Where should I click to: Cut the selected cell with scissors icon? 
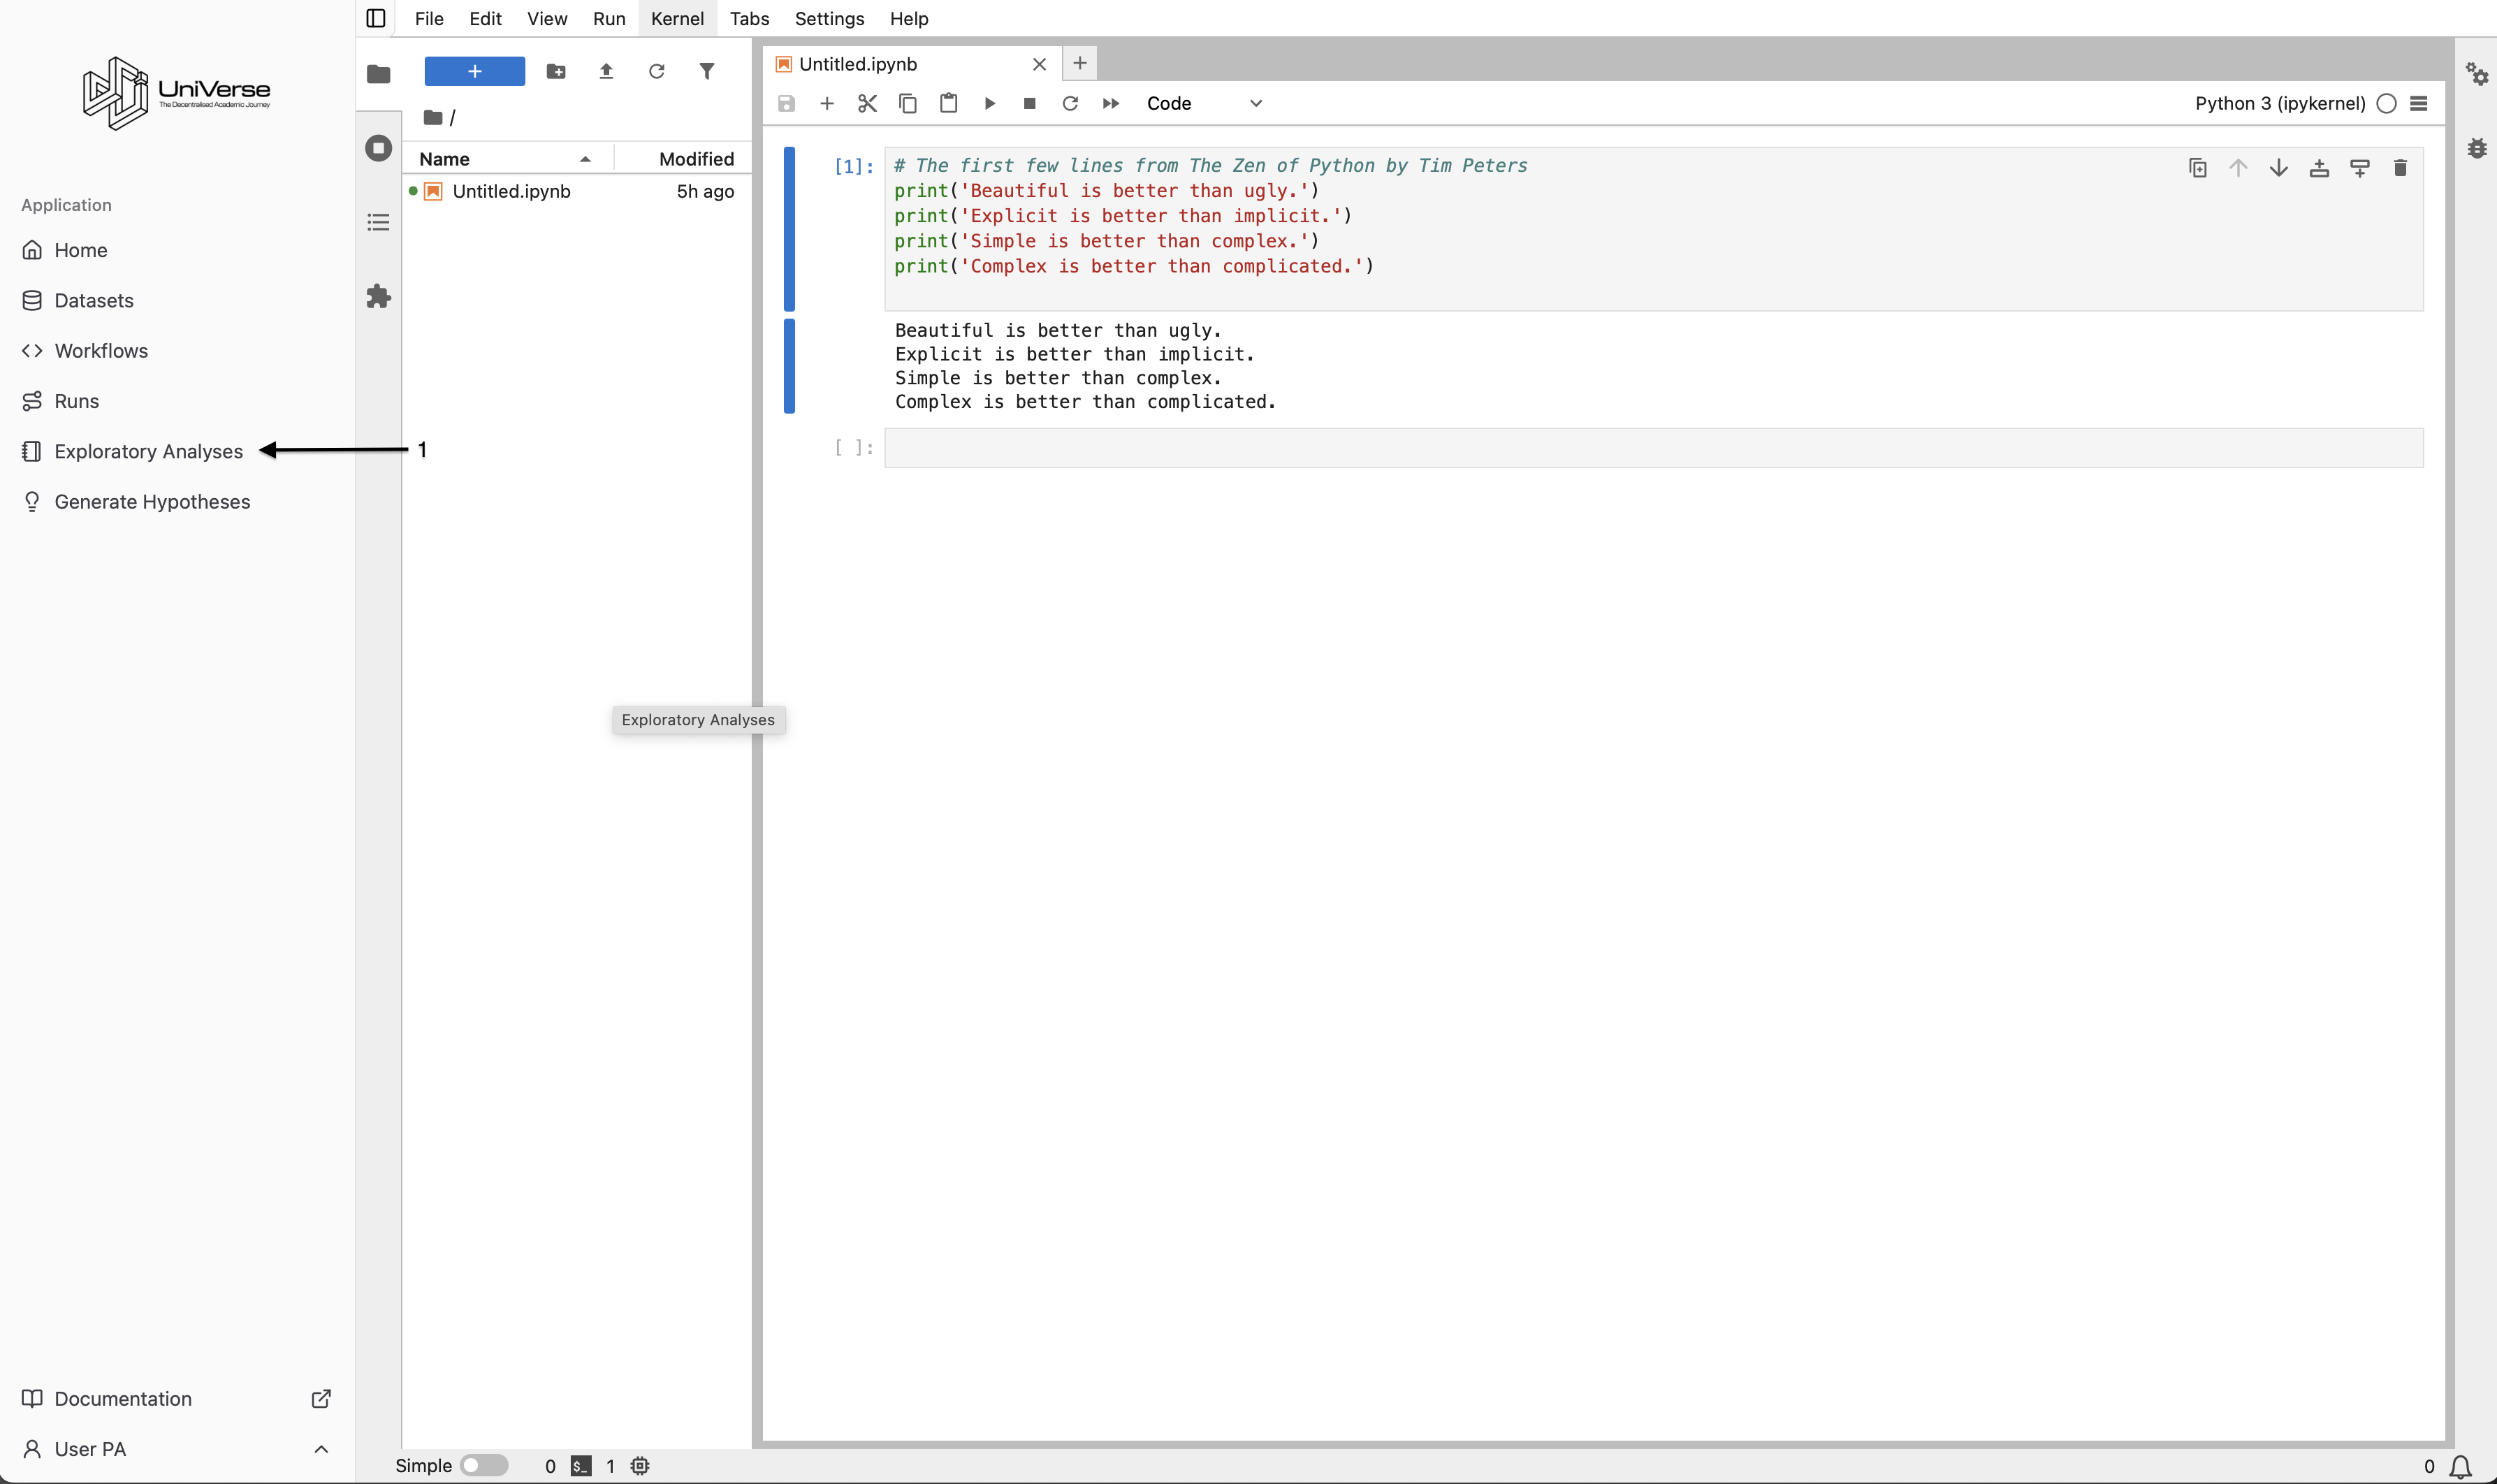[867, 103]
